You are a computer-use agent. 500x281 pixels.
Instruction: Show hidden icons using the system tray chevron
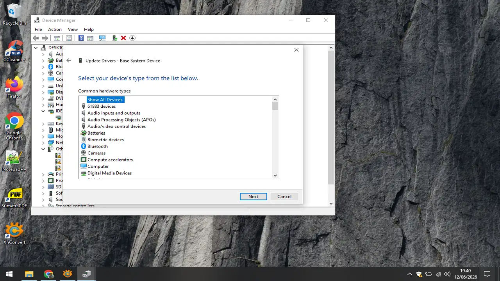coord(409,274)
